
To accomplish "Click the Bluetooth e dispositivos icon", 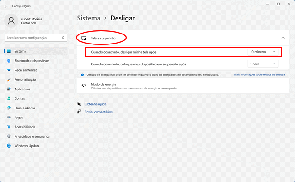I will tap(9, 60).
